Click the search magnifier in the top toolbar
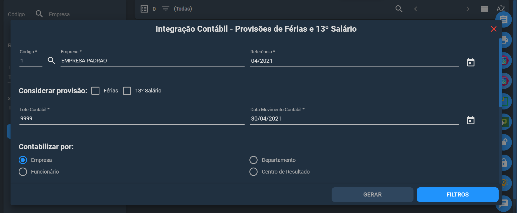This screenshot has width=517, height=213. (x=399, y=9)
